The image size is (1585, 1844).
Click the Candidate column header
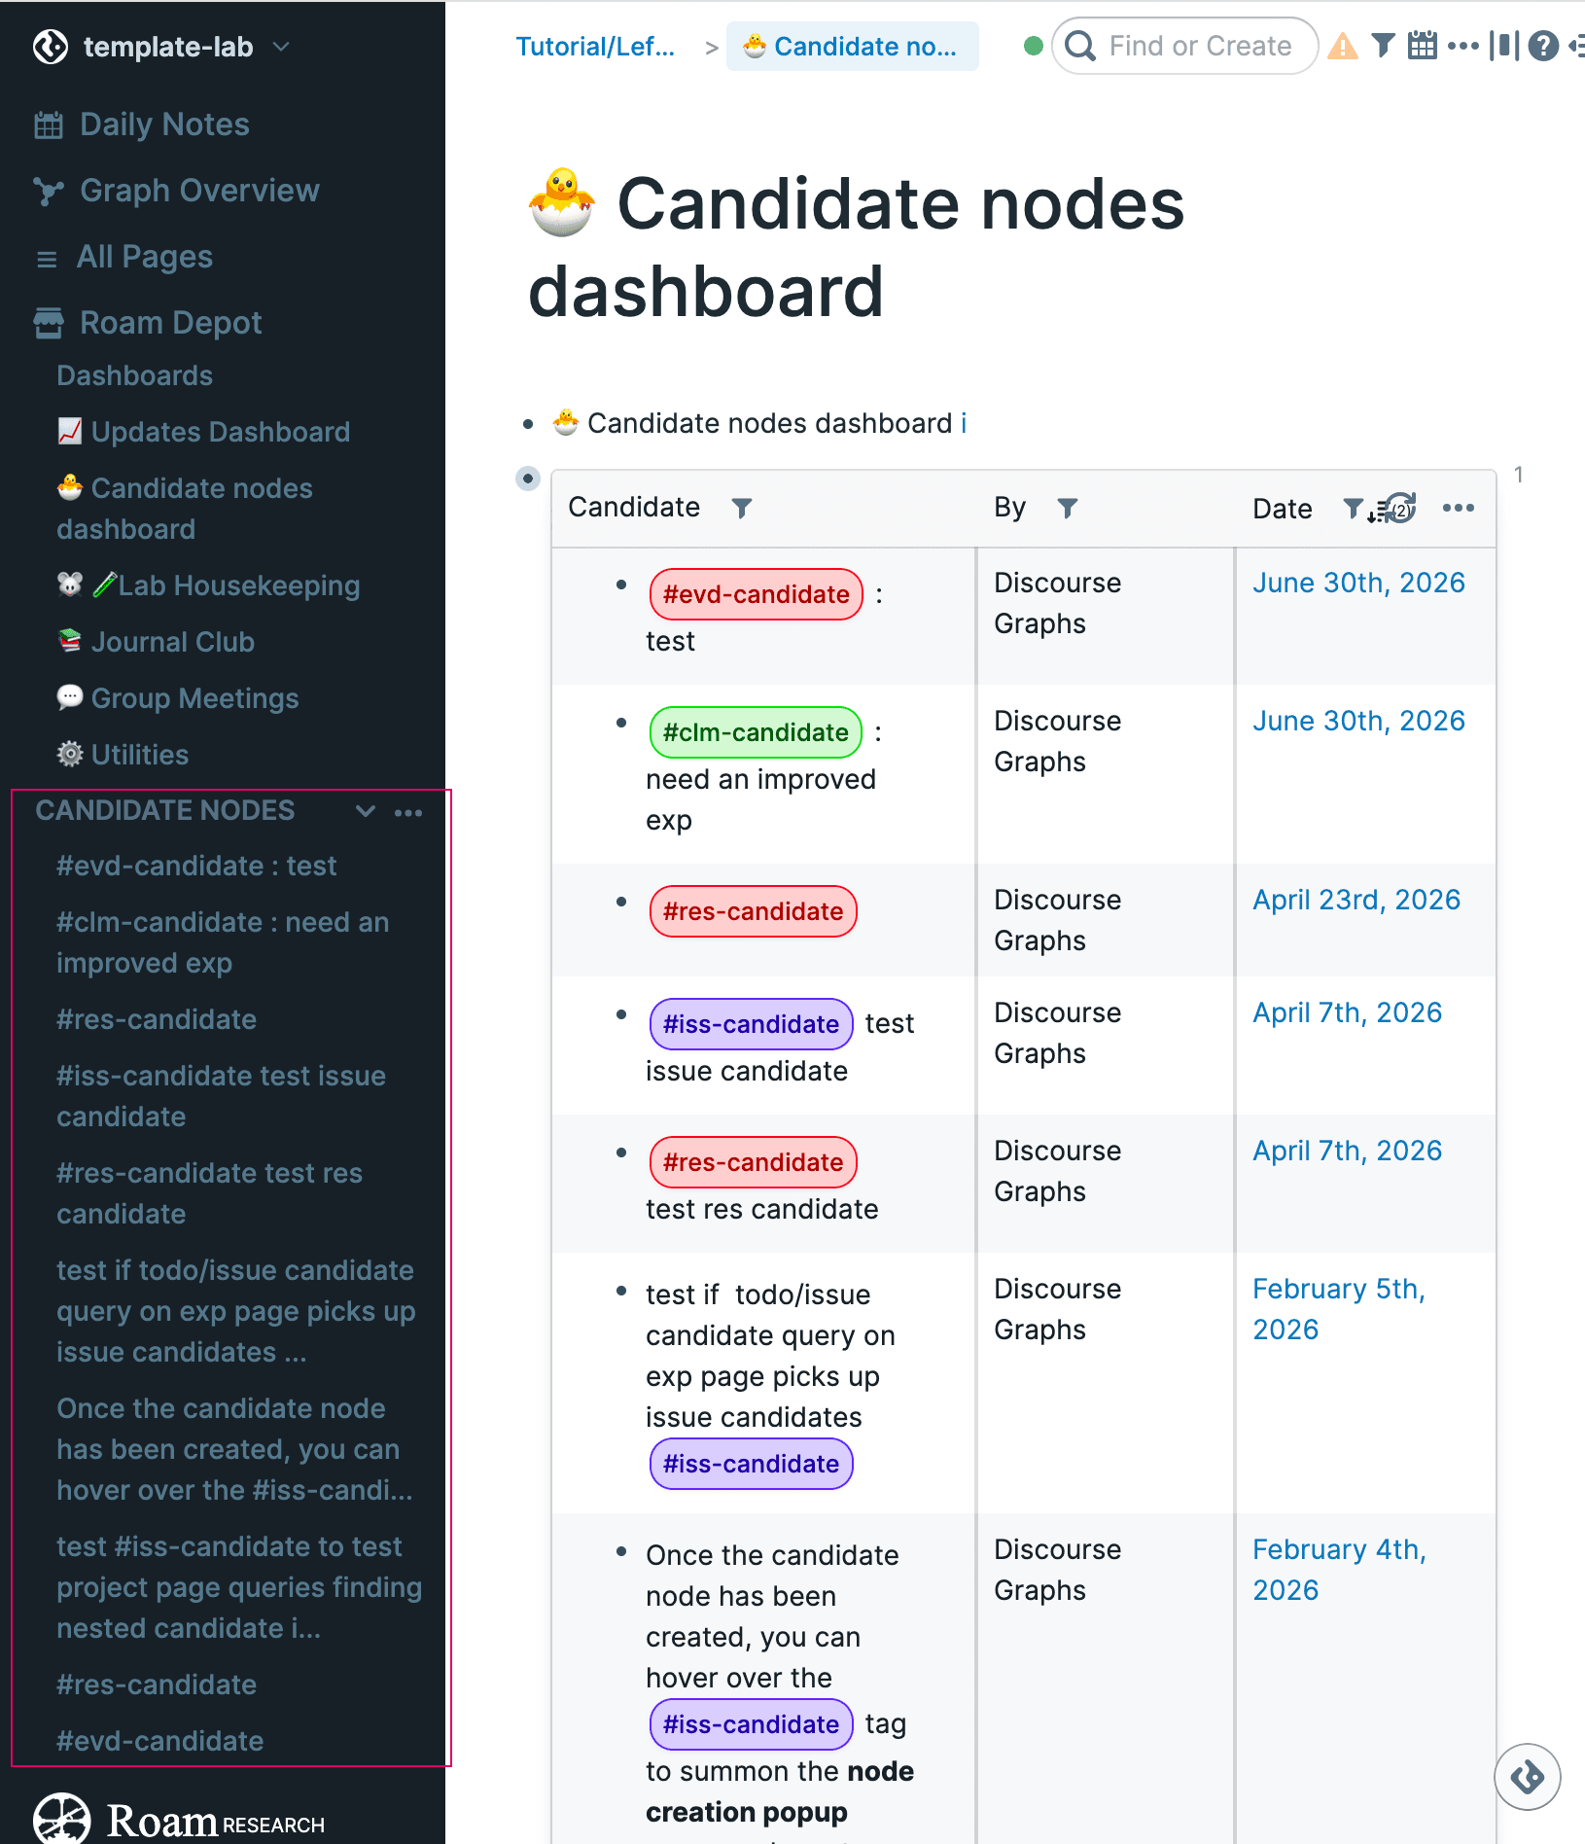[634, 507]
